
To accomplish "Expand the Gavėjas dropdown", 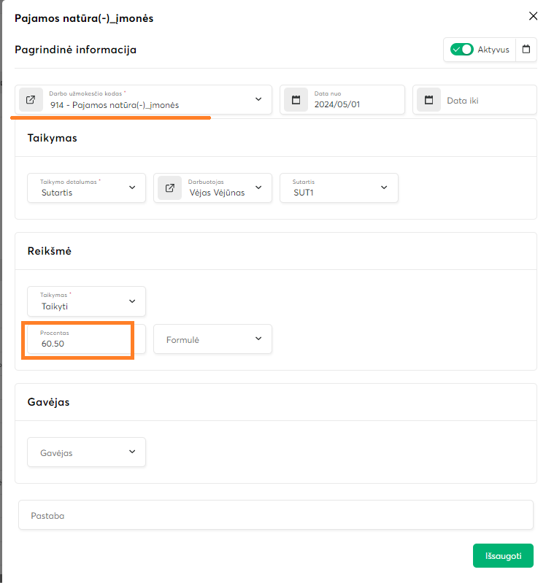I will [x=132, y=452].
